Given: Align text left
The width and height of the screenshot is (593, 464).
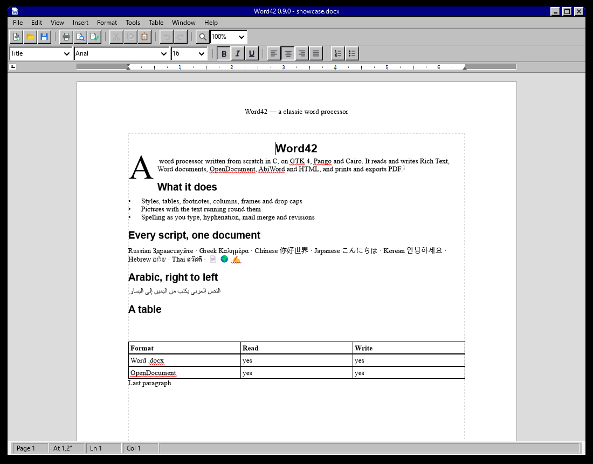Looking at the screenshot, I should 274,53.
